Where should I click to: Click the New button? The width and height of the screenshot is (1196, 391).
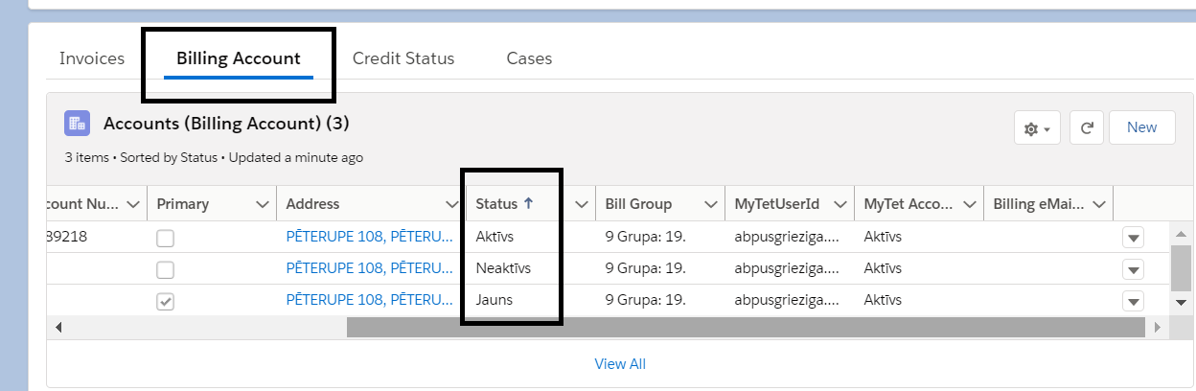tap(1141, 127)
